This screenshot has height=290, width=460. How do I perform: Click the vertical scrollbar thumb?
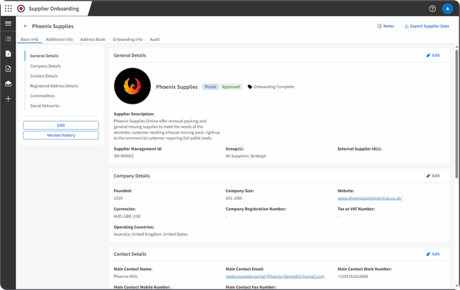pyautogui.click(x=456, y=114)
